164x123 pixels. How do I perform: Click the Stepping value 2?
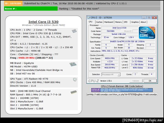[x=150, y=45]
